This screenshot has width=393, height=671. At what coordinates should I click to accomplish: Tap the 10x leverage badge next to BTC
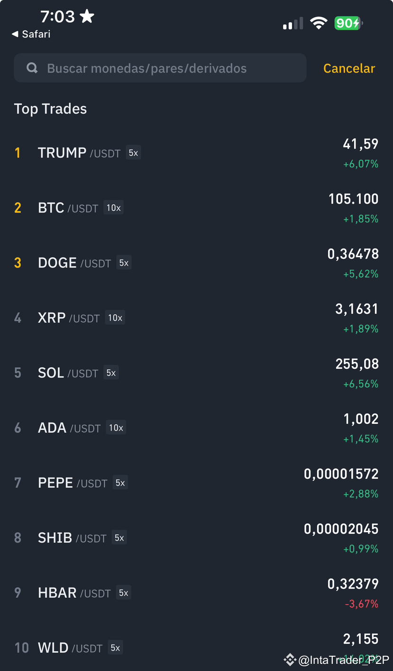pyautogui.click(x=113, y=208)
